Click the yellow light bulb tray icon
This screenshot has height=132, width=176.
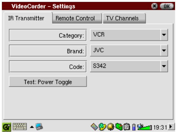(111, 127)
